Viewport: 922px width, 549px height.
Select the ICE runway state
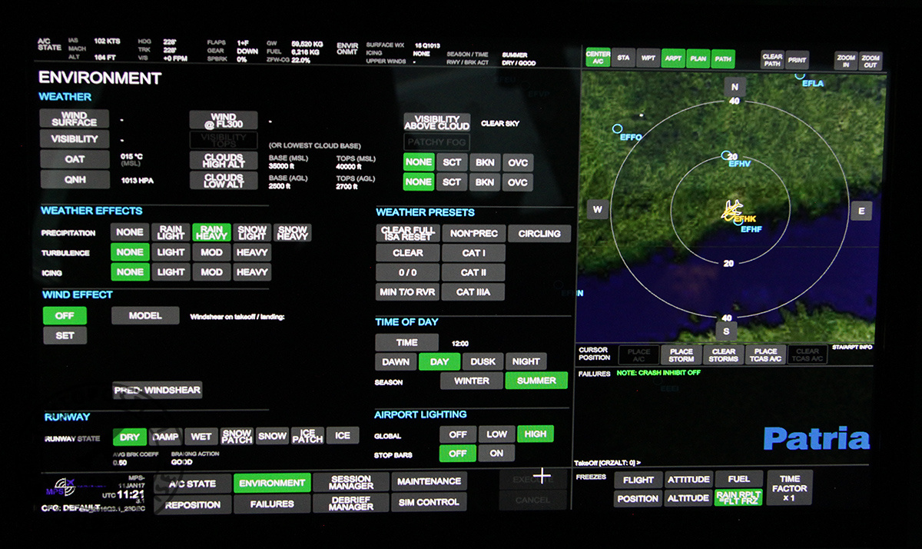[x=343, y=436]
